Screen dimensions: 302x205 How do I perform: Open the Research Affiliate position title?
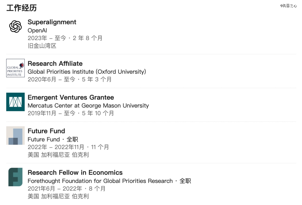55,64
